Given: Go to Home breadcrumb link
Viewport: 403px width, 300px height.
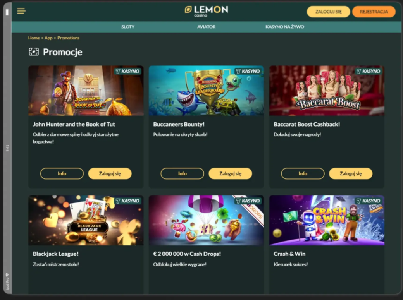Looking at the screenshot, I should click(x=34, y=38).
